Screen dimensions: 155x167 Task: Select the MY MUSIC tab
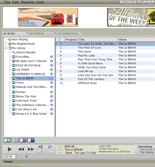click(9, 33)
